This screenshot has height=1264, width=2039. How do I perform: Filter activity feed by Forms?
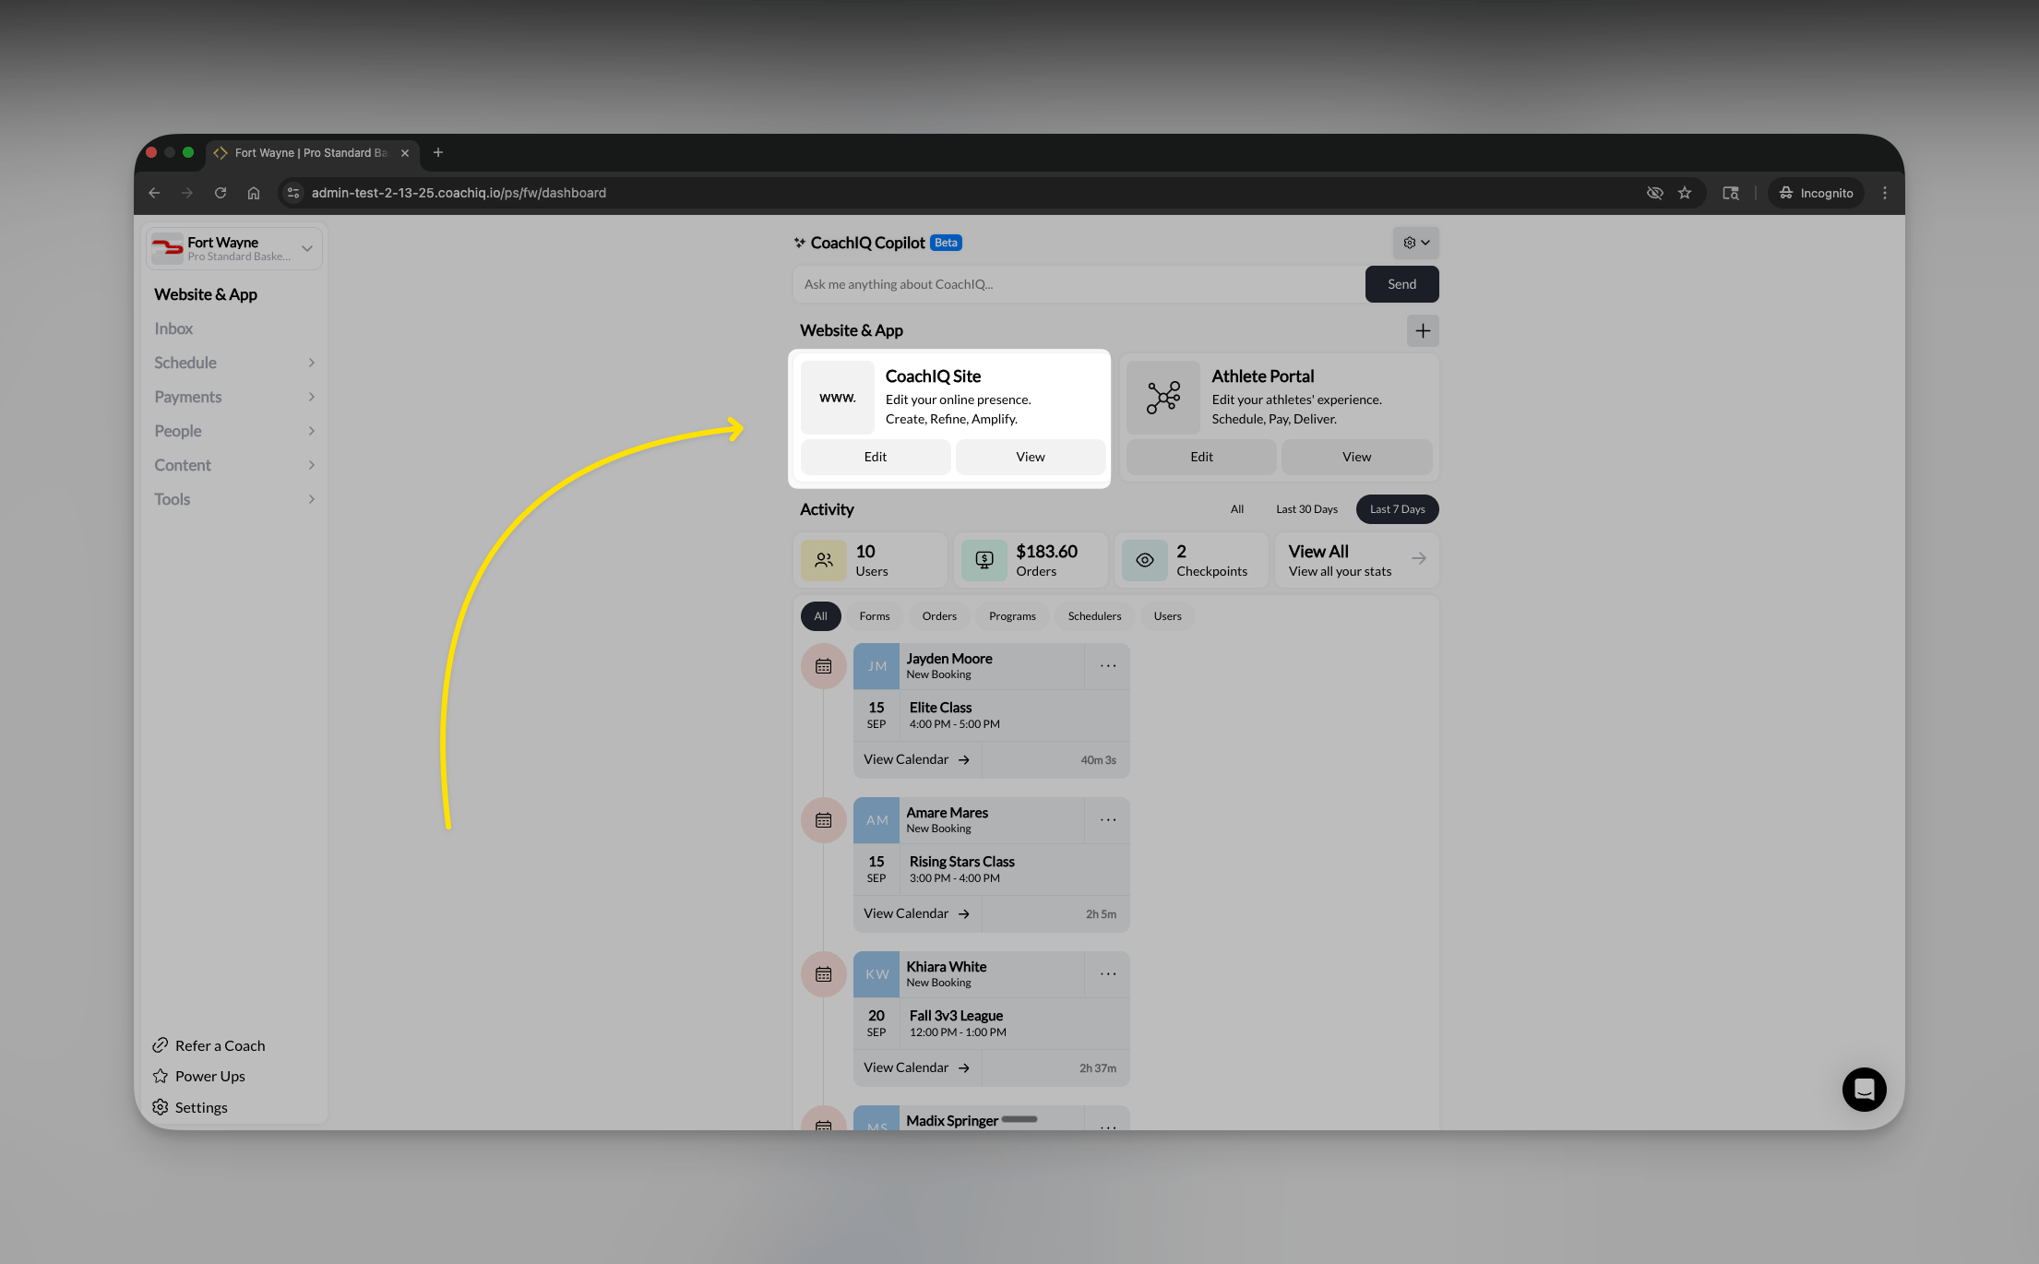(875, 616)
